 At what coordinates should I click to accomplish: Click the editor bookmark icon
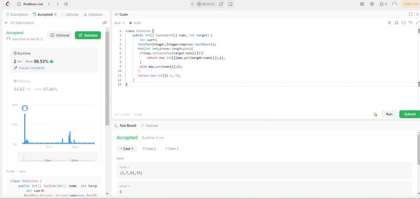pyautogui.click(x=397, y=23)
